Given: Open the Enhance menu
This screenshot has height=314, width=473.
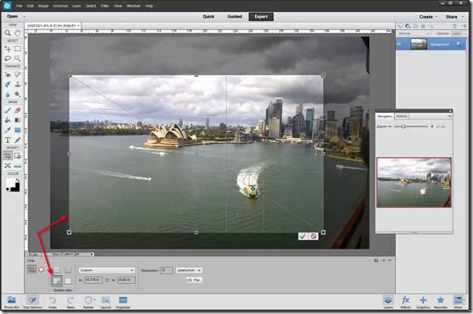Looking at the screenshot, I should (x=60, y=6).
